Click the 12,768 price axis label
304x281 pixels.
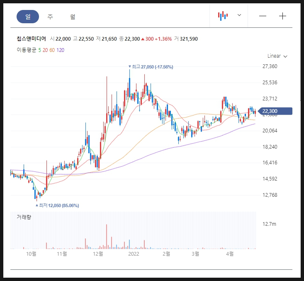(270, 195)
